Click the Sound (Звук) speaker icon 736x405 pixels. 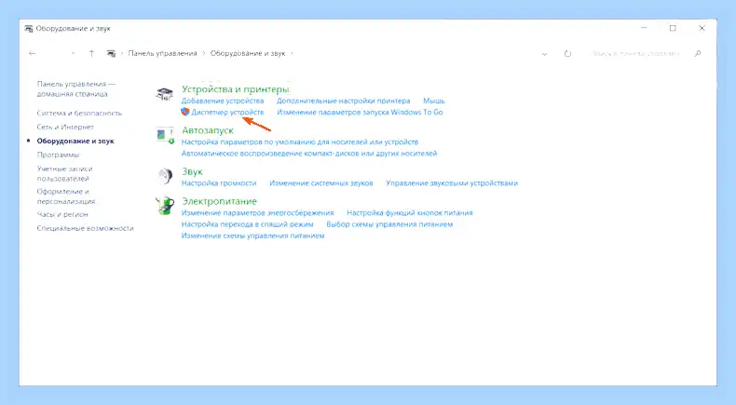click(165, 176)
